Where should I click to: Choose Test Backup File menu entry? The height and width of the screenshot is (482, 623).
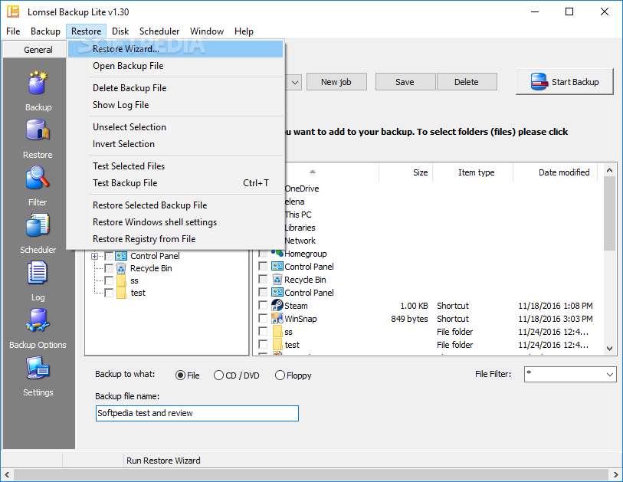(x=175, y=183)
